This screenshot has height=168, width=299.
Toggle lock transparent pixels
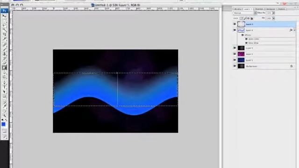(241, 18)
